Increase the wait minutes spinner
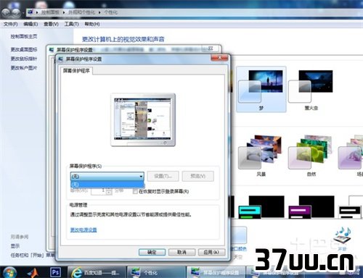The image size is (363, 278). [x=109, y=189]
